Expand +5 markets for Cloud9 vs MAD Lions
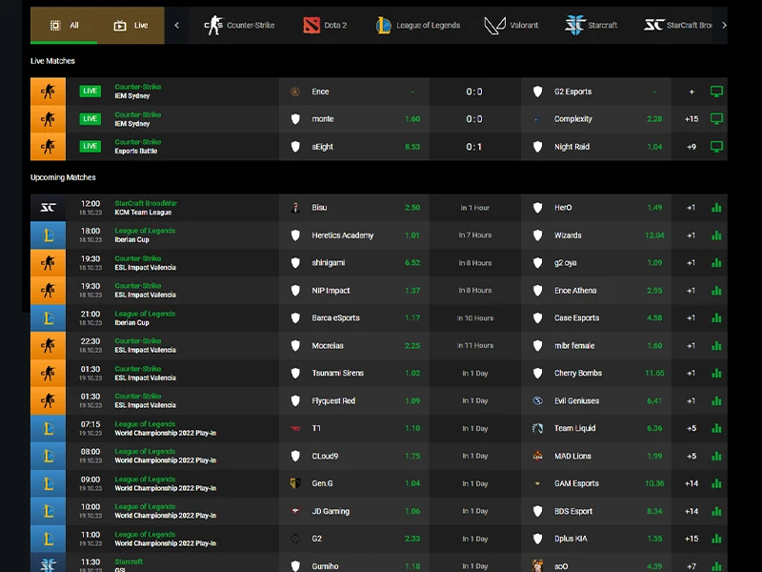 692,457
